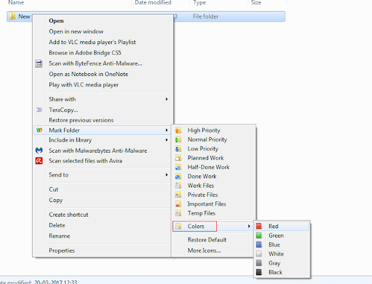Pick the Red folder color swatch

click(x=259, y=226)
